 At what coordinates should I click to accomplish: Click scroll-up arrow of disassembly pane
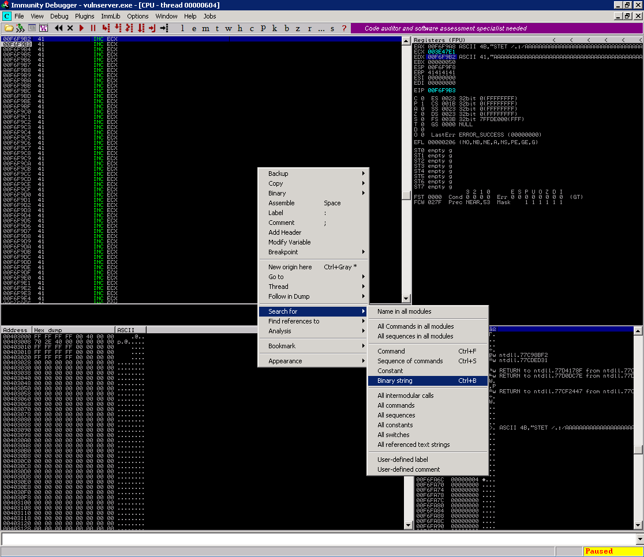406,40
